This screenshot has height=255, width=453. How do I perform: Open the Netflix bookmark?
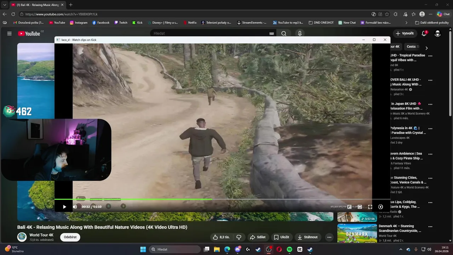click(190, 23)
